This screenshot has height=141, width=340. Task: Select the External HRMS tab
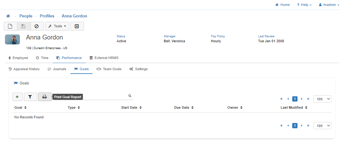click(x=104, y=58)
